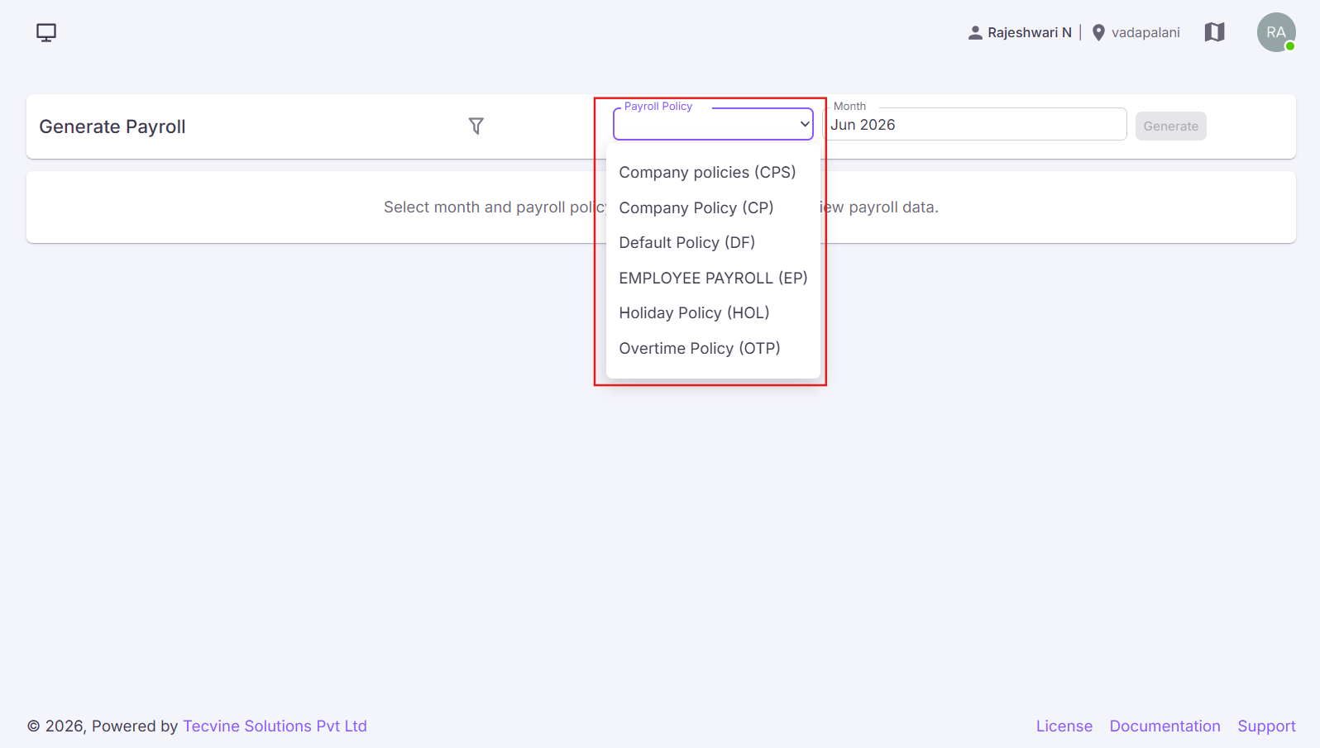Screen dimensions: 1320x748
Task: Click the vadapalani location text
Action: coord(1145,32)
